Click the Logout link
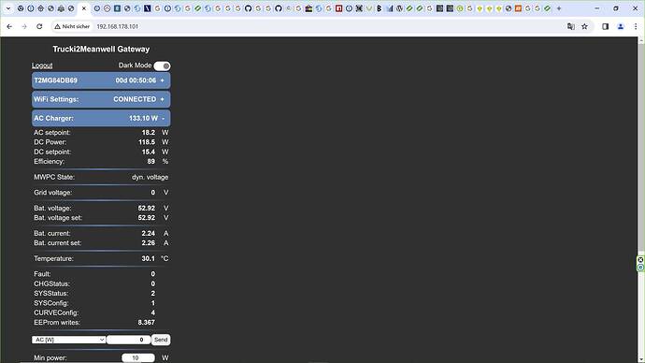This screenshot has height=363, width=645. coord(42,65)
